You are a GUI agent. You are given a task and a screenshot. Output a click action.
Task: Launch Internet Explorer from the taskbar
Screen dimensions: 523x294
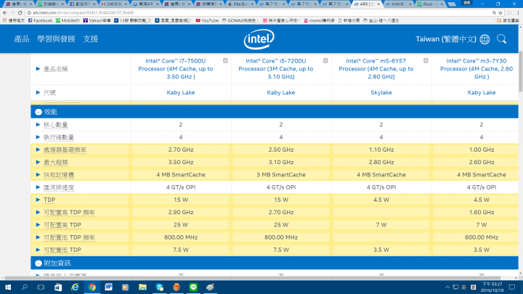75,287
